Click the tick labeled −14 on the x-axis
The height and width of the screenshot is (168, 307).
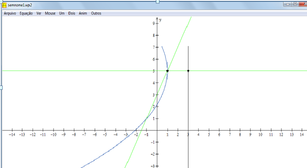[x=12, y=135]
